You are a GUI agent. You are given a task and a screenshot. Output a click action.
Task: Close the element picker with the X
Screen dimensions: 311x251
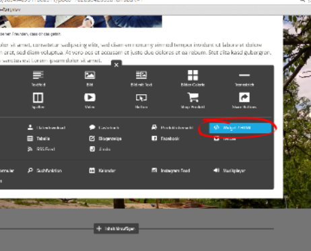point(116,65)
